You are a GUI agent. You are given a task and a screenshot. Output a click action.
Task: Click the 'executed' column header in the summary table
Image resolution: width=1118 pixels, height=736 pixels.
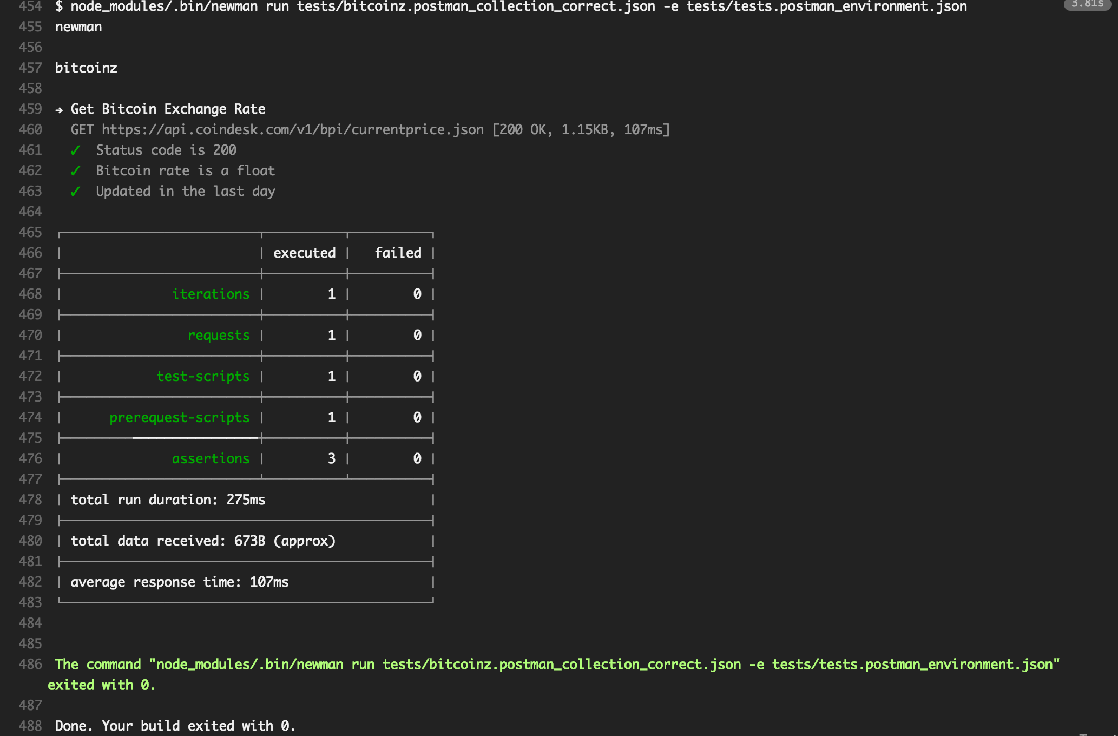coord(304,253)
